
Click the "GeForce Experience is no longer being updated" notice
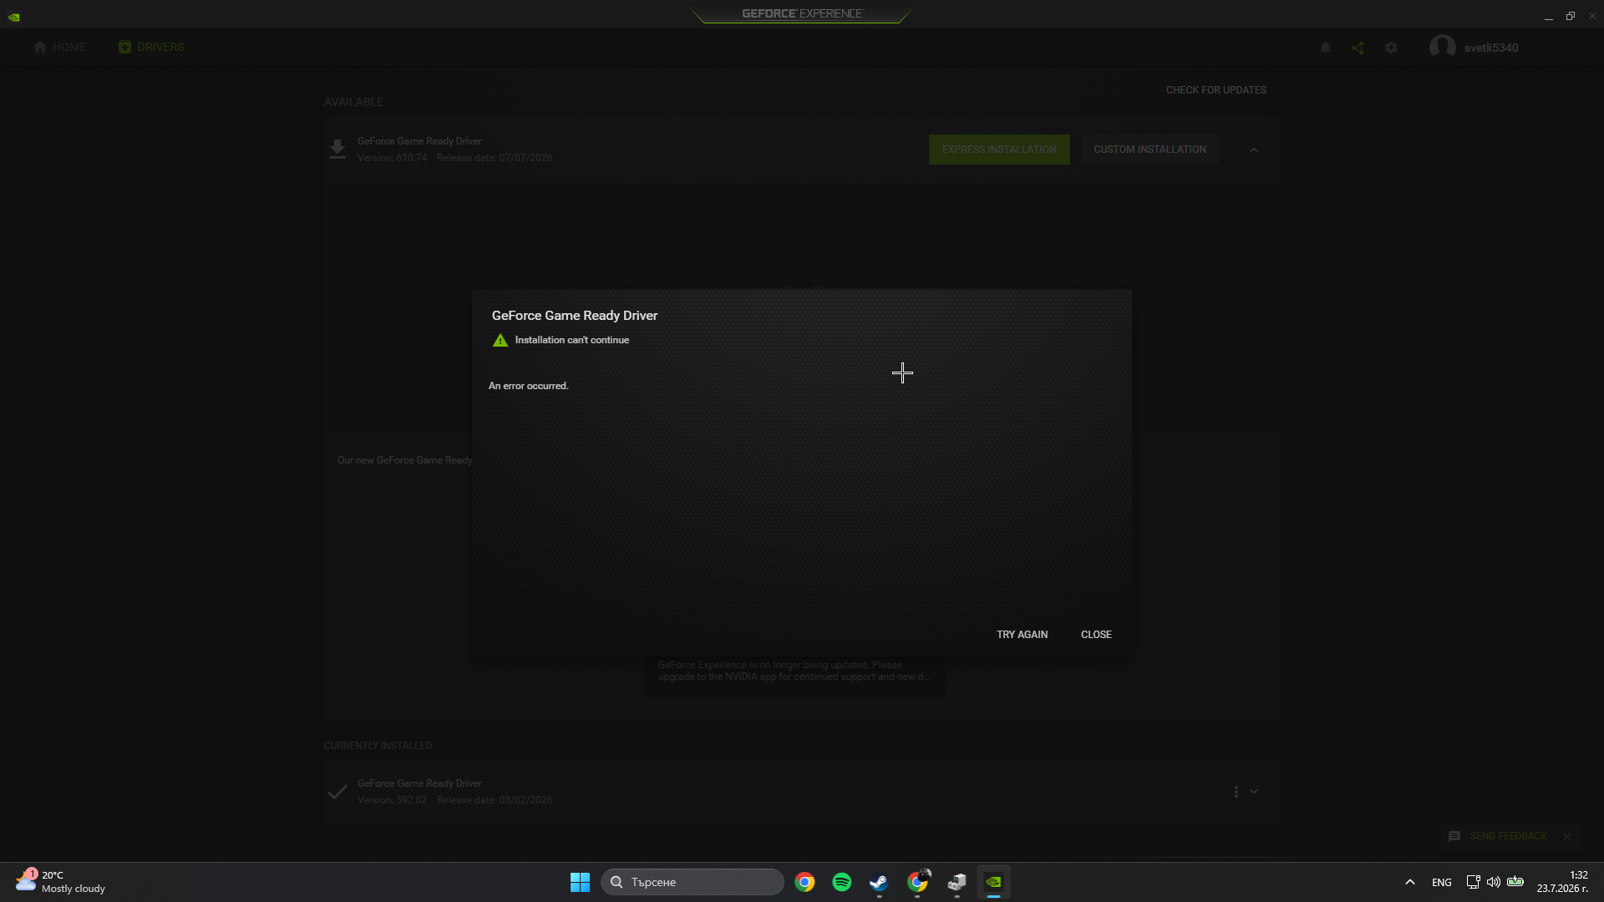[794, 671]
